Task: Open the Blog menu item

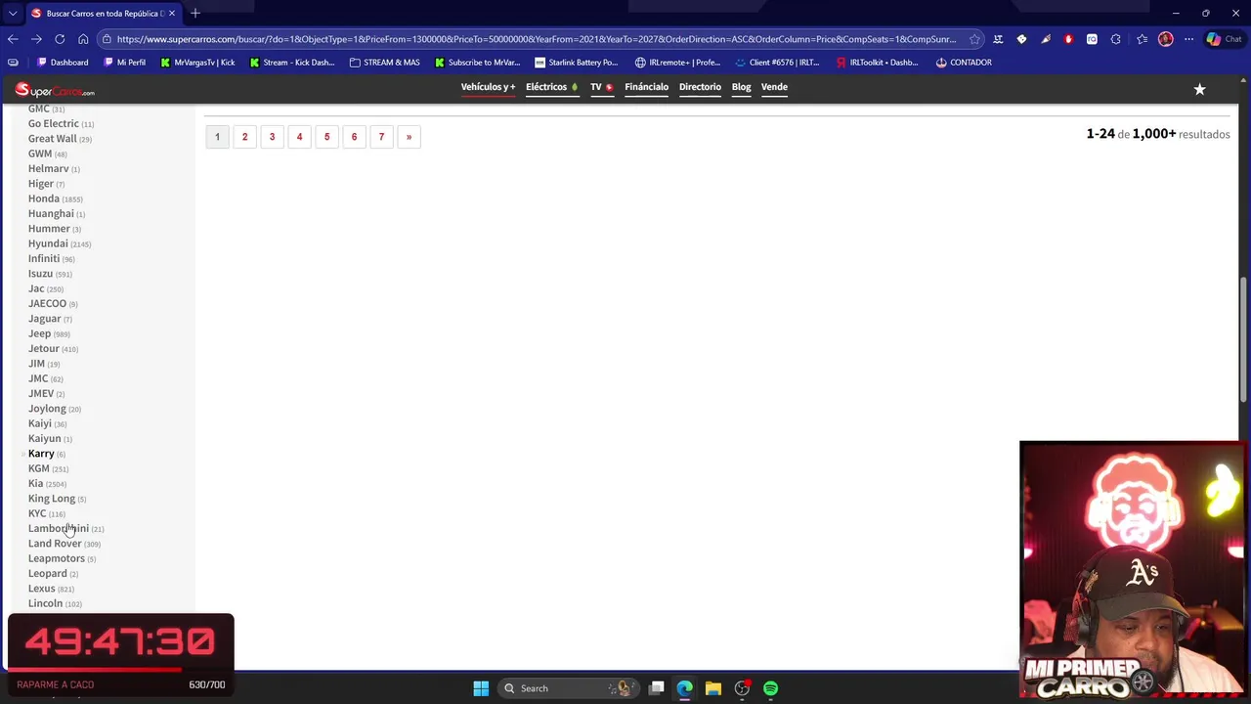Action: click(x=741, y=87)
